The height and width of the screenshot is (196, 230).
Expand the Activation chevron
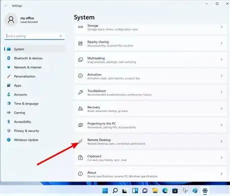[x=221, y=76]
